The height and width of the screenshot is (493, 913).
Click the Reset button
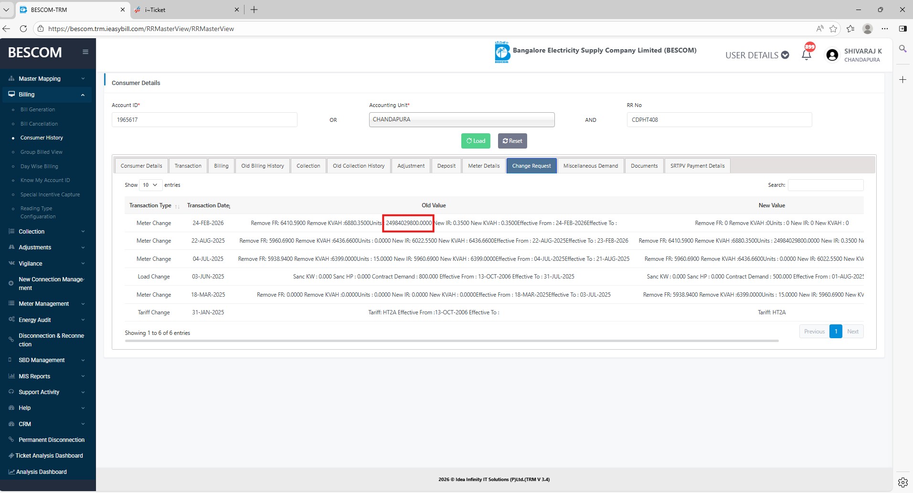512,141
